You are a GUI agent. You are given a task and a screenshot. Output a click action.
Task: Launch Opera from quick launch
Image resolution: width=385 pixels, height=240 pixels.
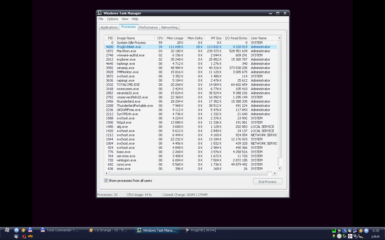pyautogui.click(x=24, y=236)
